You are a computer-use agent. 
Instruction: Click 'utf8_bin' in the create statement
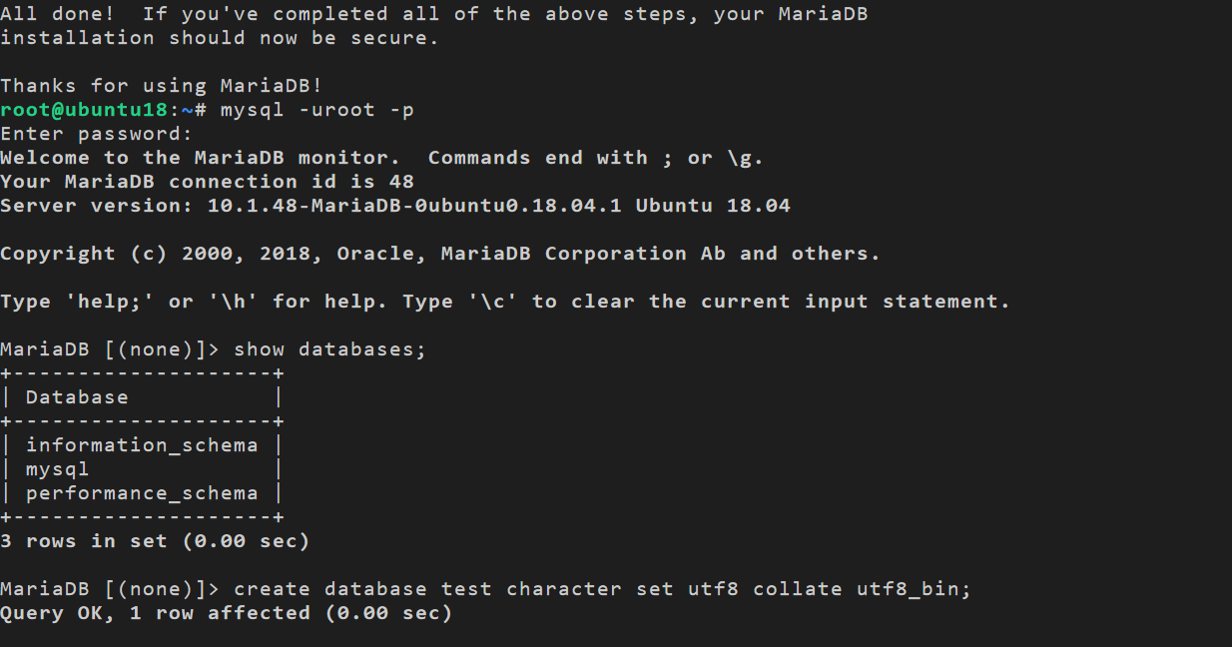[x=913, y=589]
